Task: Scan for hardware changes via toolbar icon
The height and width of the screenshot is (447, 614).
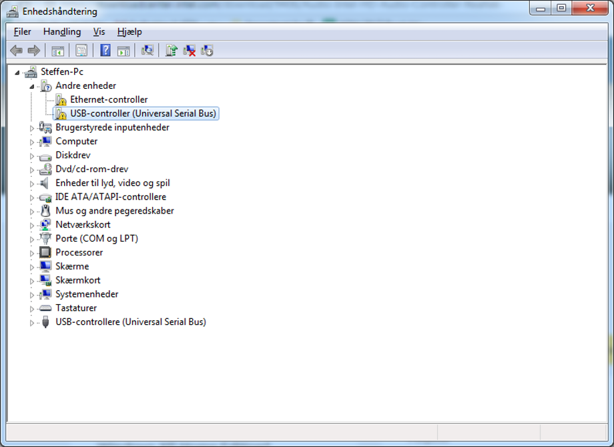Action: tap(147, 50)
